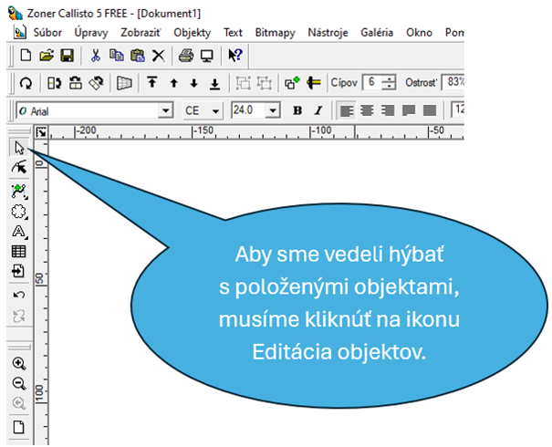Open the 24.0 font size dropdown

(x=273, y=110)
